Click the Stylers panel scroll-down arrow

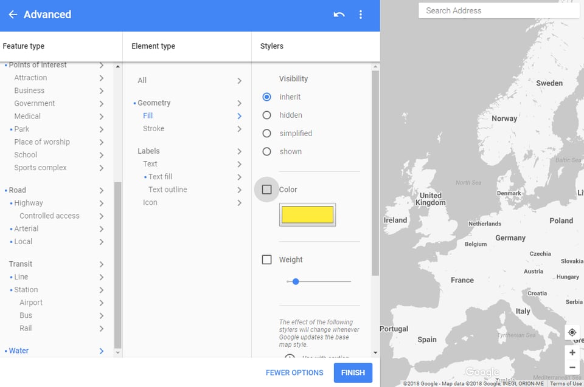point(375,352)
